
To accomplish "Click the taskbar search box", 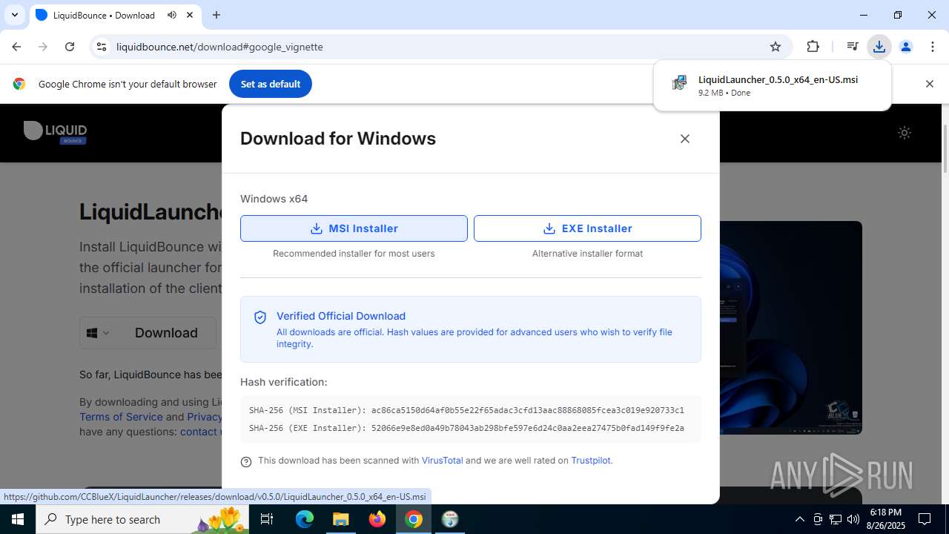I will (143, 519).
